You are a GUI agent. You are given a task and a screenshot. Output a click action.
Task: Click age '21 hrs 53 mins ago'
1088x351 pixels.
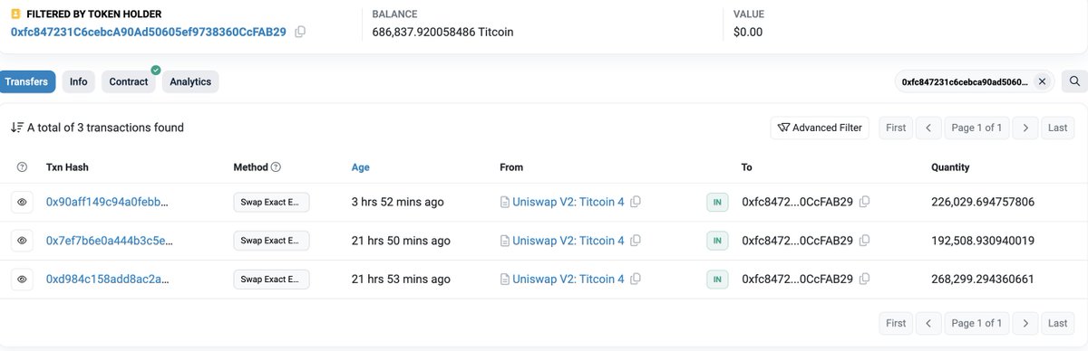[401, 280]
